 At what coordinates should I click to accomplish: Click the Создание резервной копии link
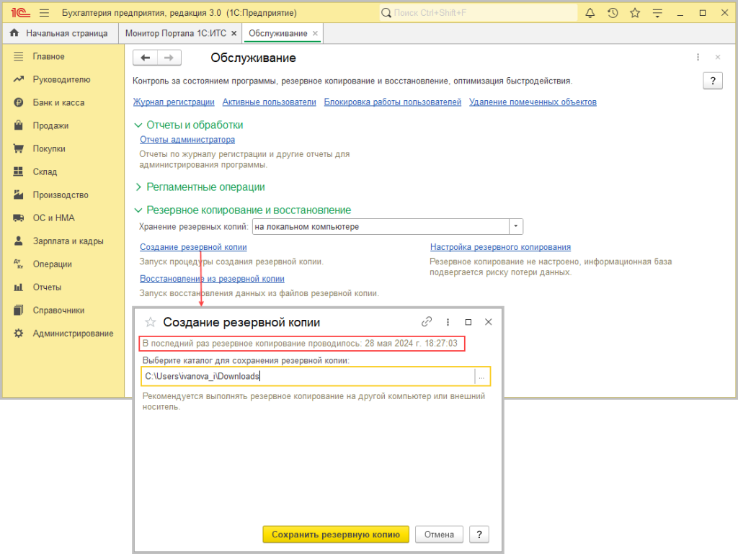pos(193,247)
